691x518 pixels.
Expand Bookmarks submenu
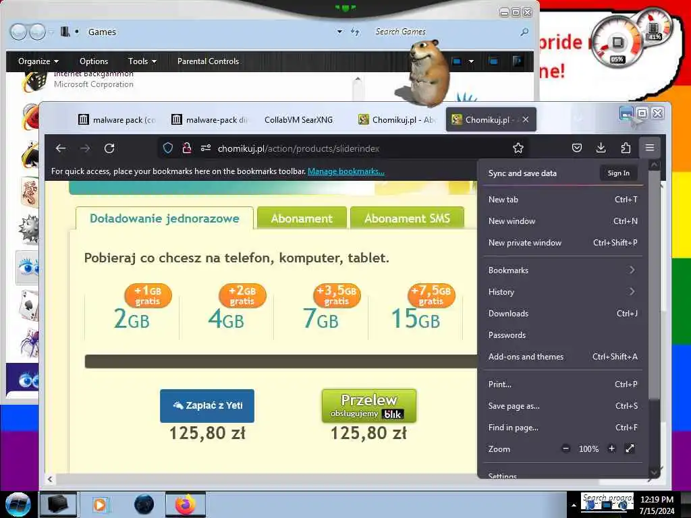click(563, 270)
